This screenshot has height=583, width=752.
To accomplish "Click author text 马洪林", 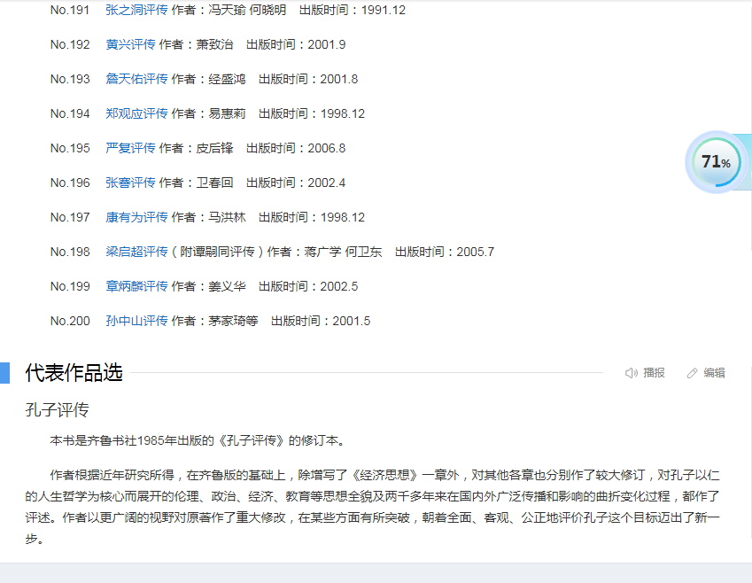I will [x=227, y=217].
